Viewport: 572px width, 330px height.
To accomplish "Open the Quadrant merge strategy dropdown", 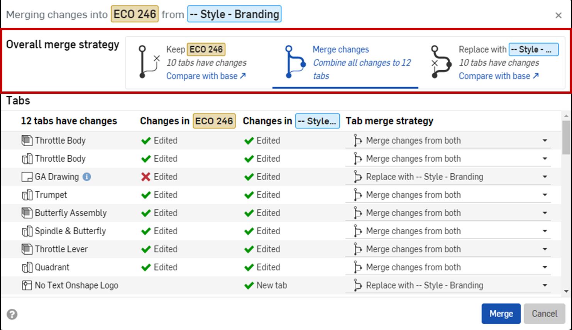I will point(545,267).
